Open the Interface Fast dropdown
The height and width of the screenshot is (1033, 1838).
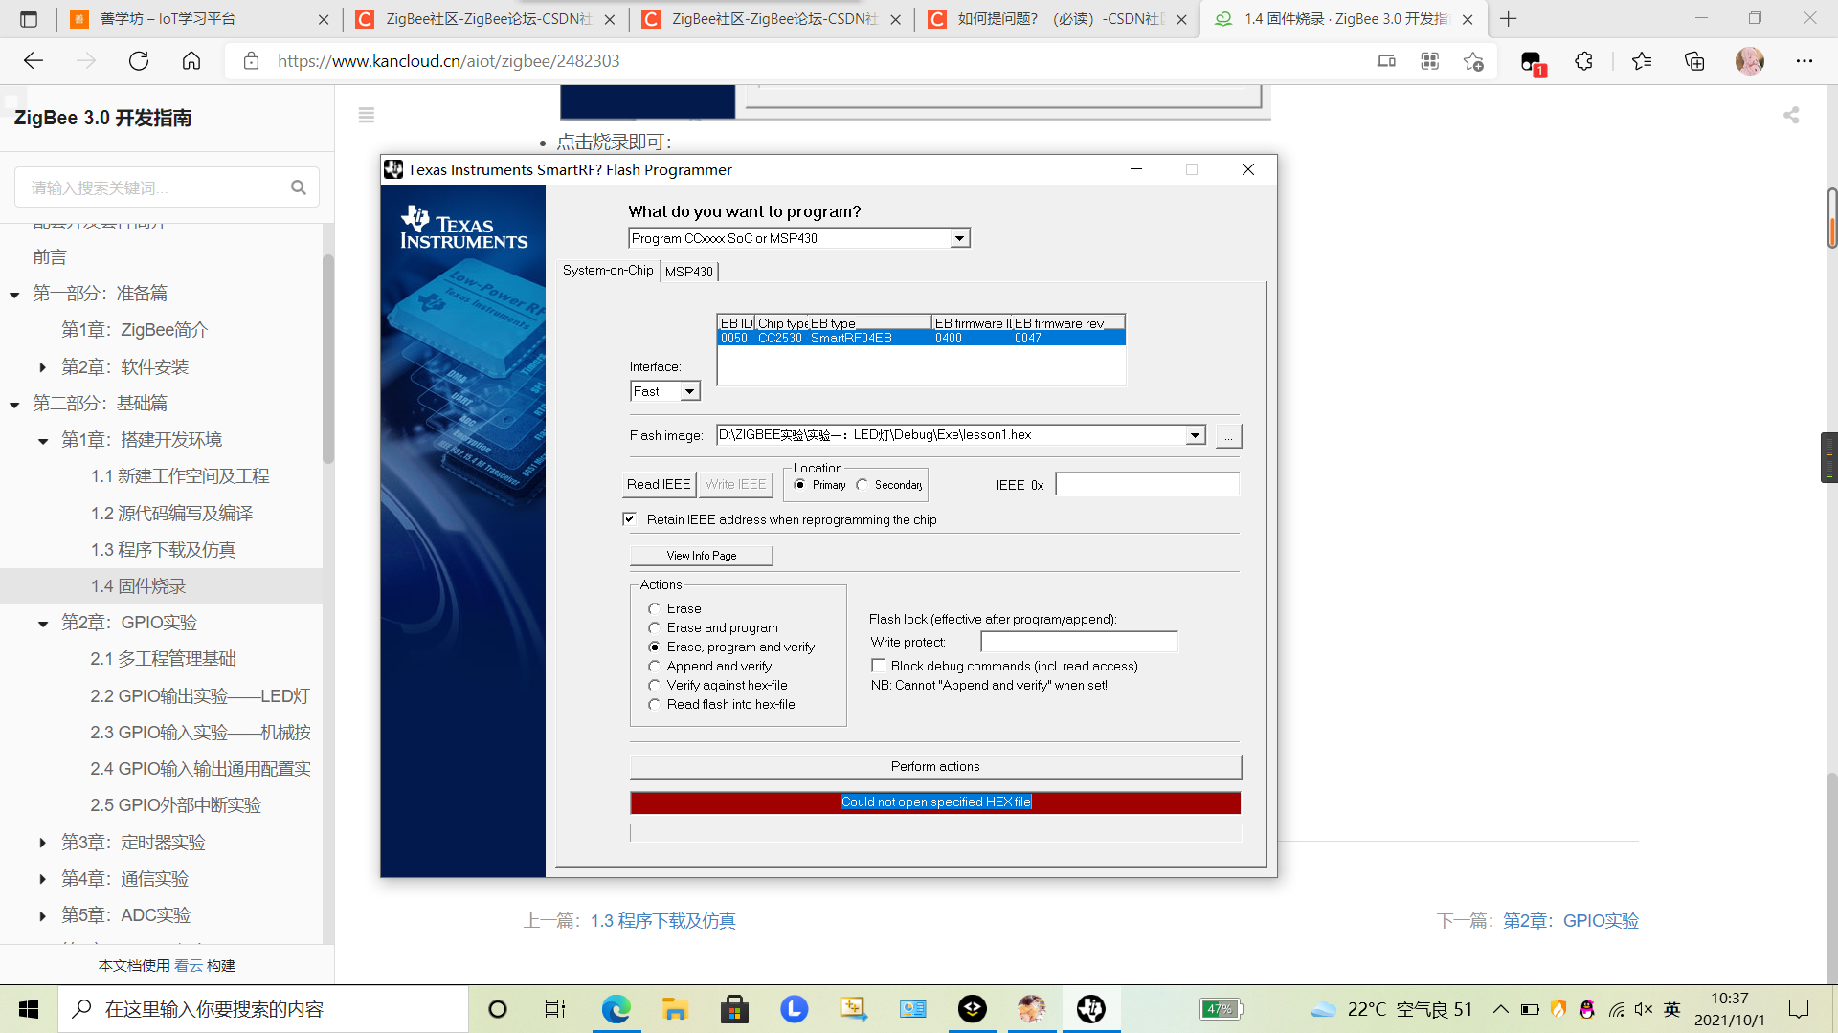(x=689, y=391)
